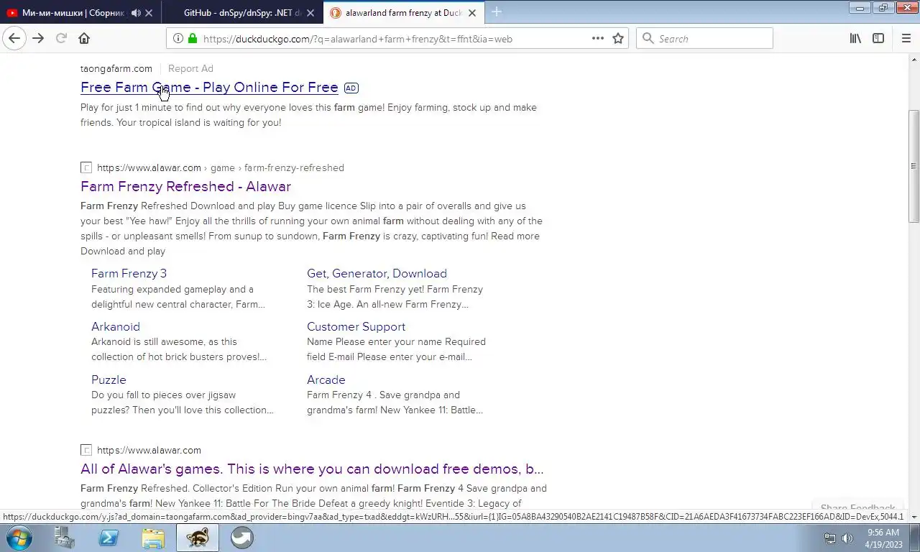
Task: Open the Puzzle sublink
Action: point(109,379)
